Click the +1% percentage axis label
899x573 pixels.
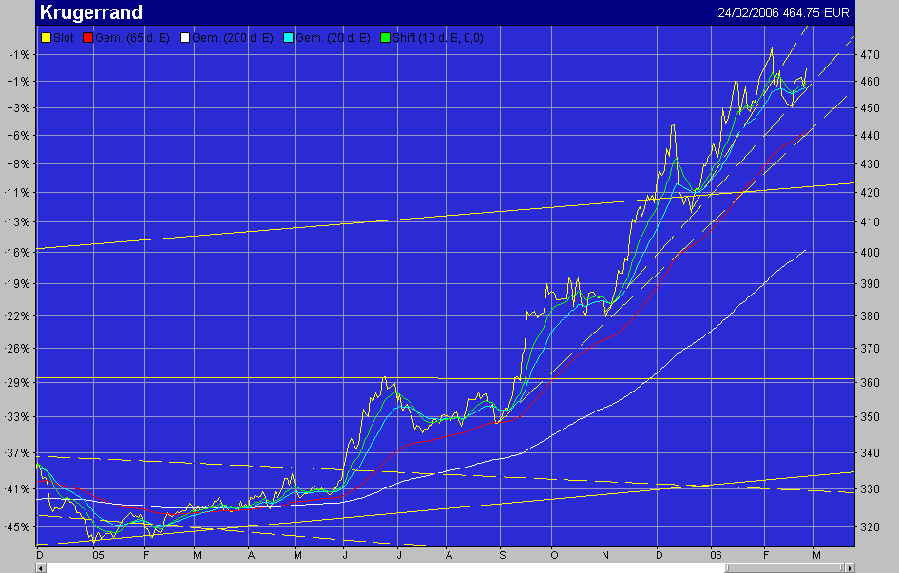[18, 82]
